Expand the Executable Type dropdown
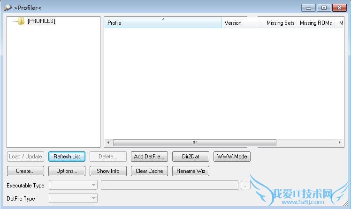Viewport: 351px width, 209px height. (73, 186)
